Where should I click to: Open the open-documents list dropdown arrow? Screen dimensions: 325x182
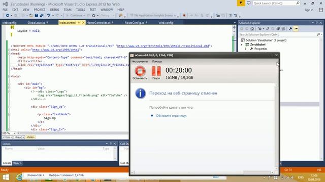click(235, 23)
